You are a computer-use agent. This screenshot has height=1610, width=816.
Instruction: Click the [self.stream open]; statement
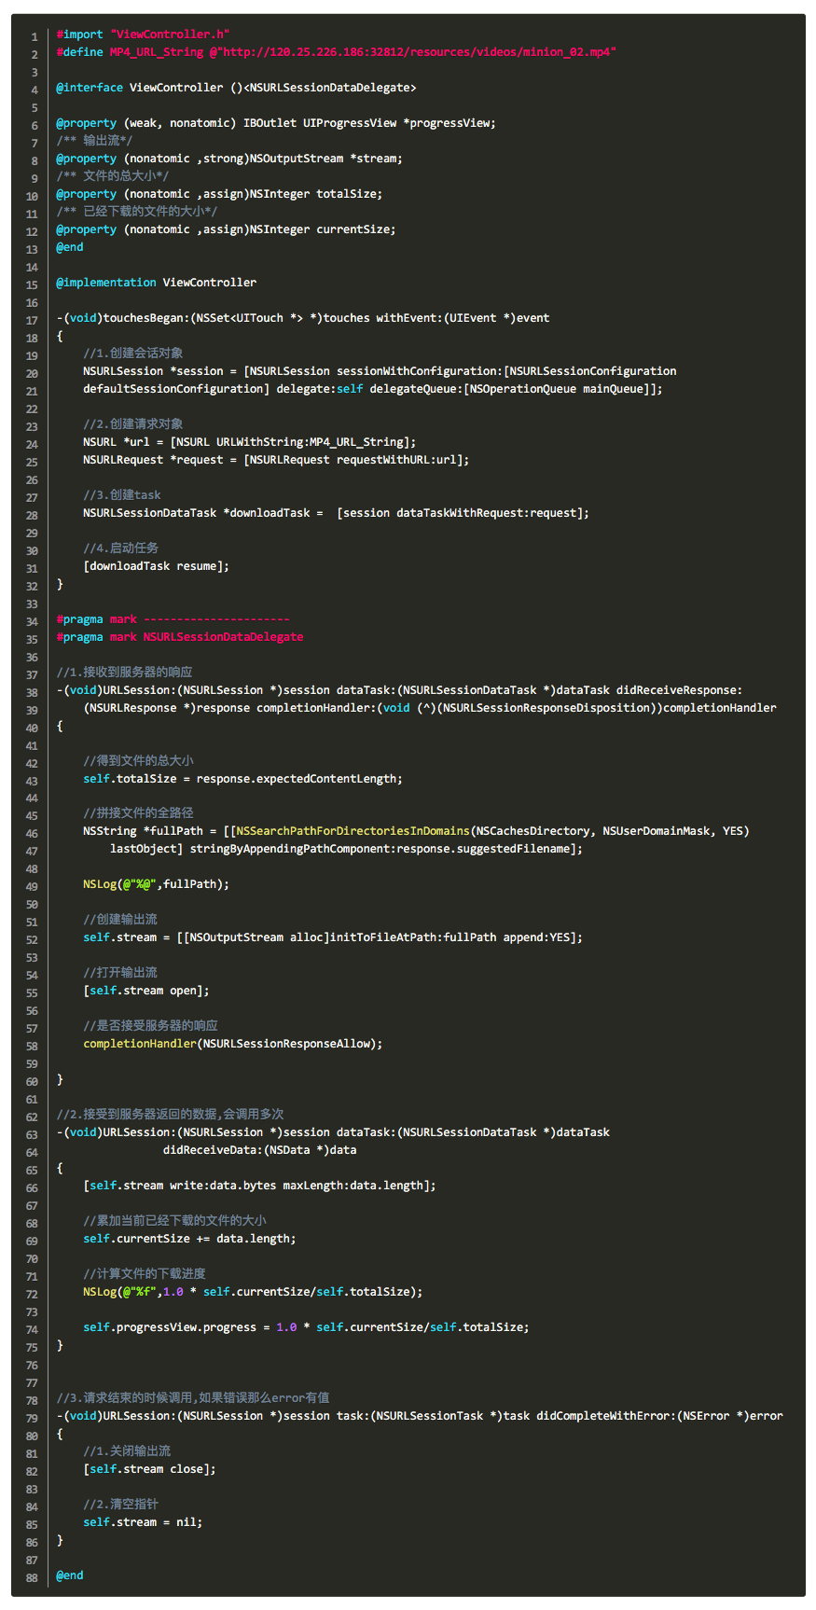click(x=146, y=991)
